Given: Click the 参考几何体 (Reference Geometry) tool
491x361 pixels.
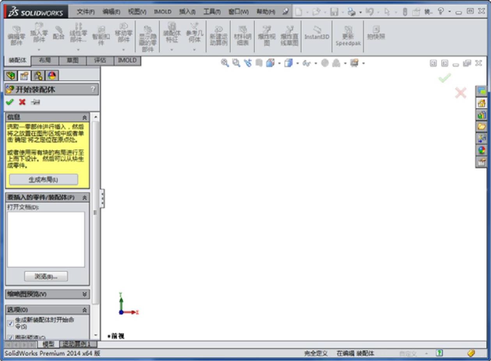Looking at the screenshot, I should [194, 33].
